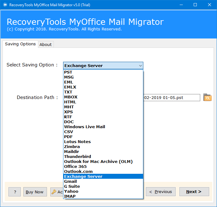Open the Saving Options tab
The image size is (217, 207).
click(x=20, y=44)
